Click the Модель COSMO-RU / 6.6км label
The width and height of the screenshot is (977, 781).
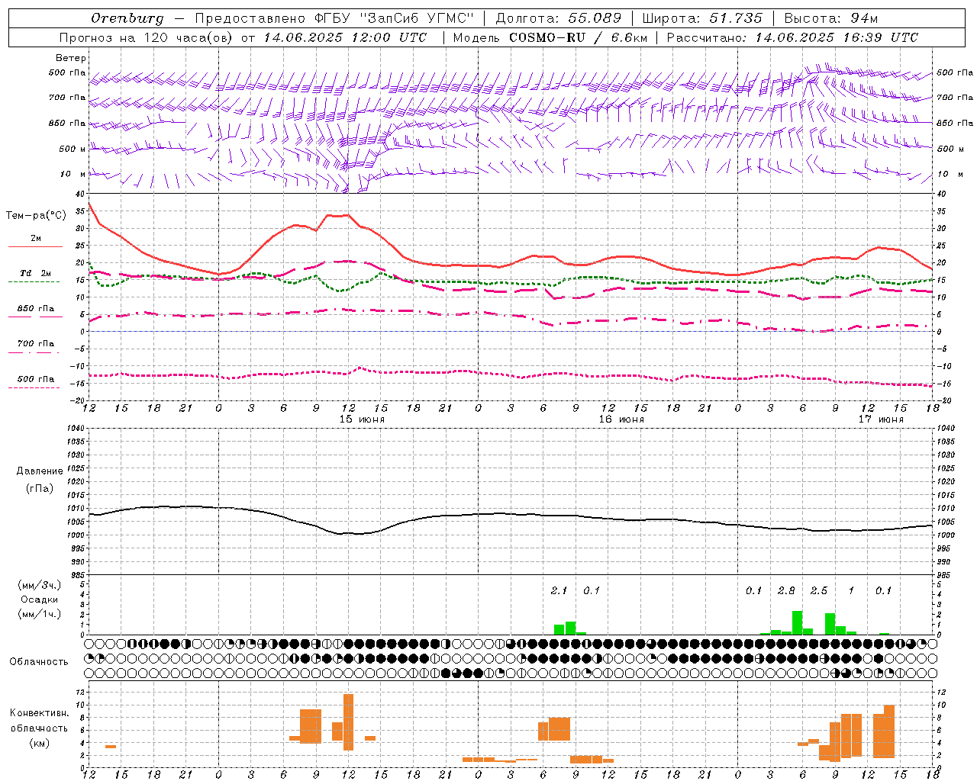click(x=550, y=37)
